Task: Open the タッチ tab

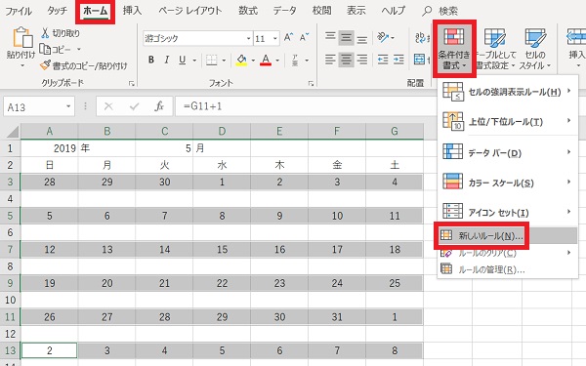Action: (57, 11)
